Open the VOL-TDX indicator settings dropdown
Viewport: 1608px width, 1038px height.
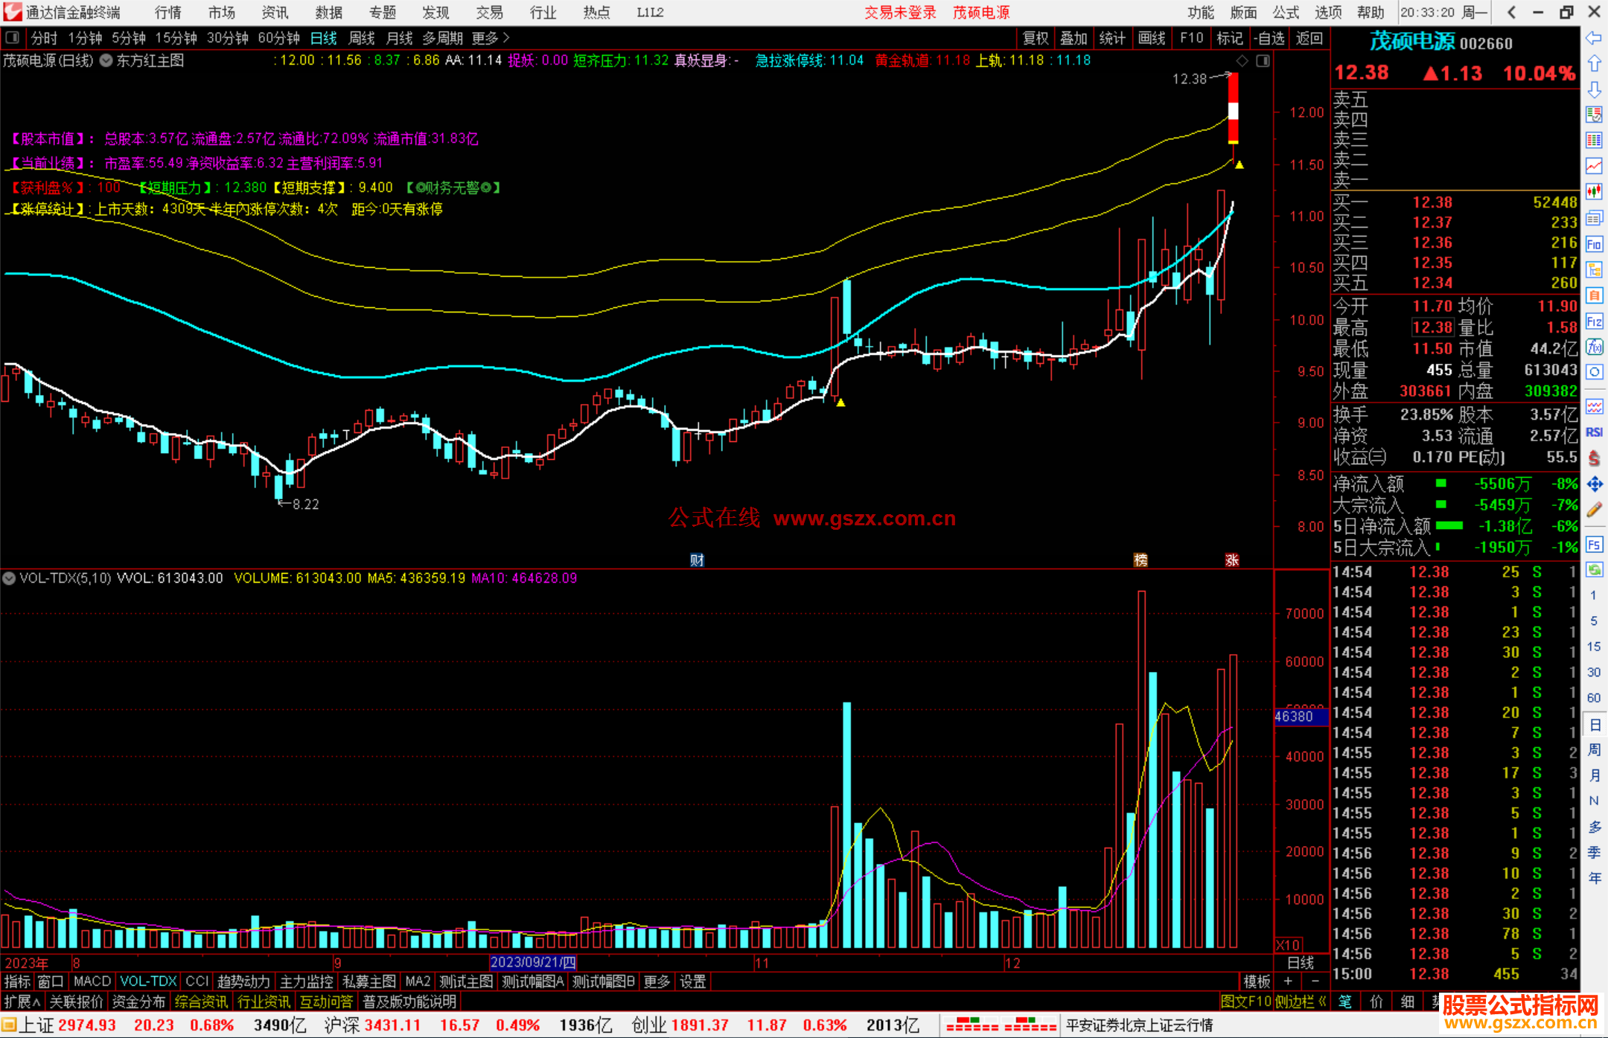coord(9,578)
